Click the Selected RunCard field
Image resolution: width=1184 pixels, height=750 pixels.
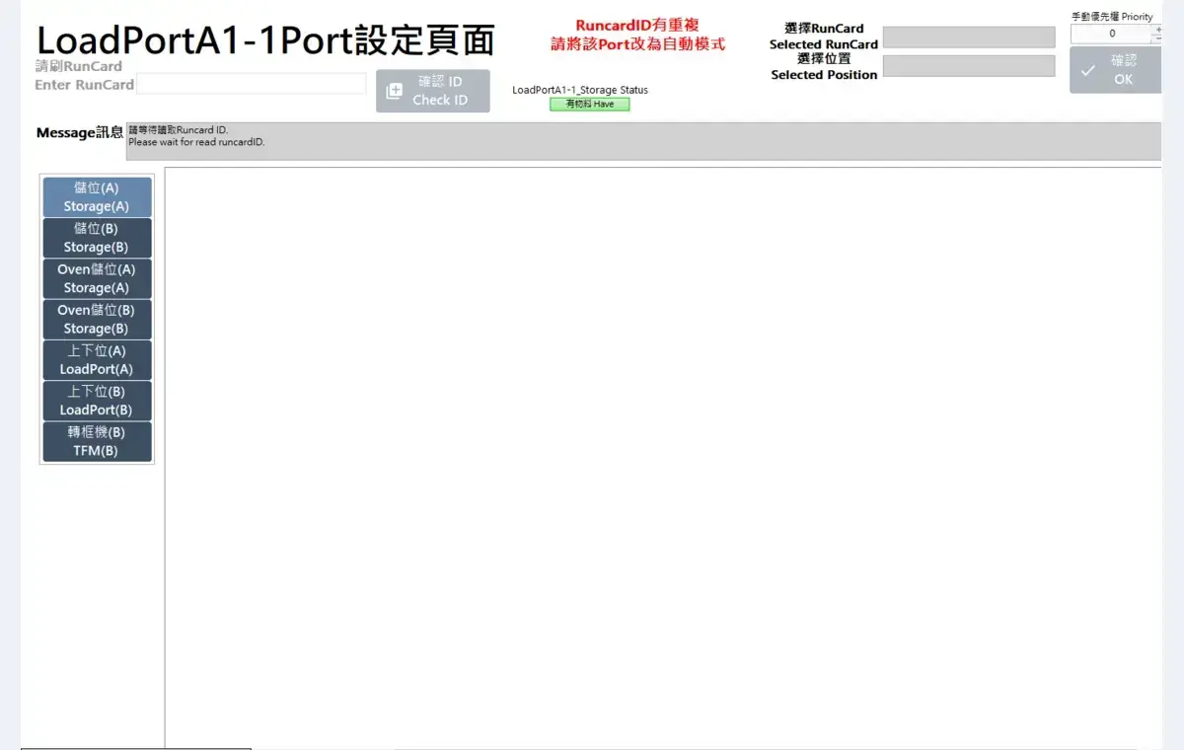[x=969, y=37]
